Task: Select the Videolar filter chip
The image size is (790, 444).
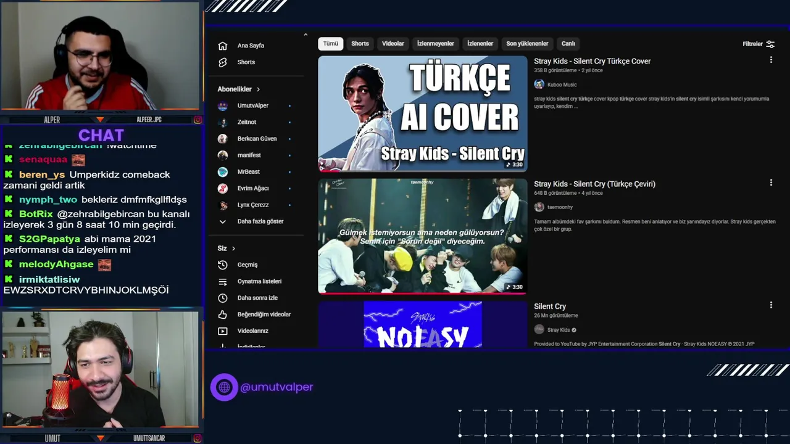Action: 393,44
